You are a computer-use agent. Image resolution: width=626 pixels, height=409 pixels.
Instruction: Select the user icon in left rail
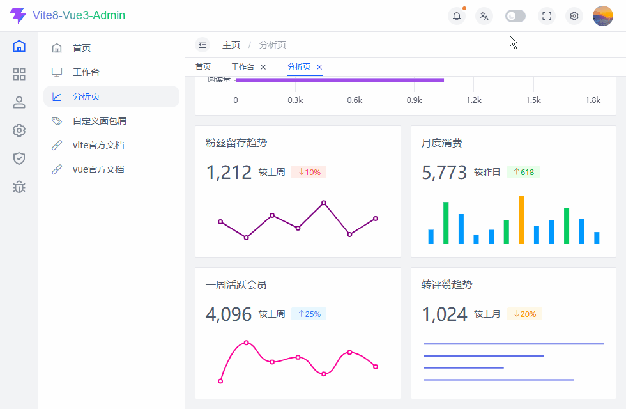point(19,102)
